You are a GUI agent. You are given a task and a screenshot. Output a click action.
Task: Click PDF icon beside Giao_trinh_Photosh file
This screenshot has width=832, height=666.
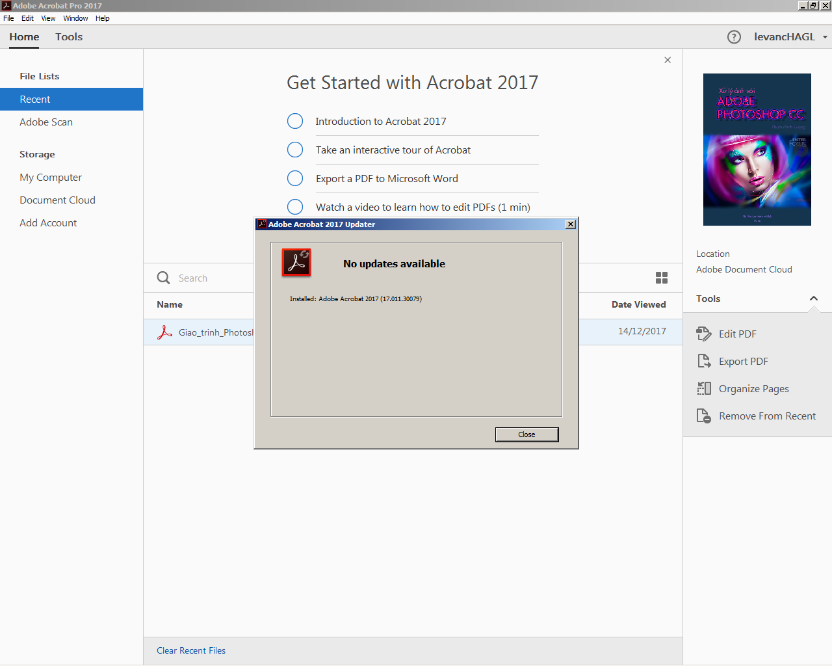point(164,332)
